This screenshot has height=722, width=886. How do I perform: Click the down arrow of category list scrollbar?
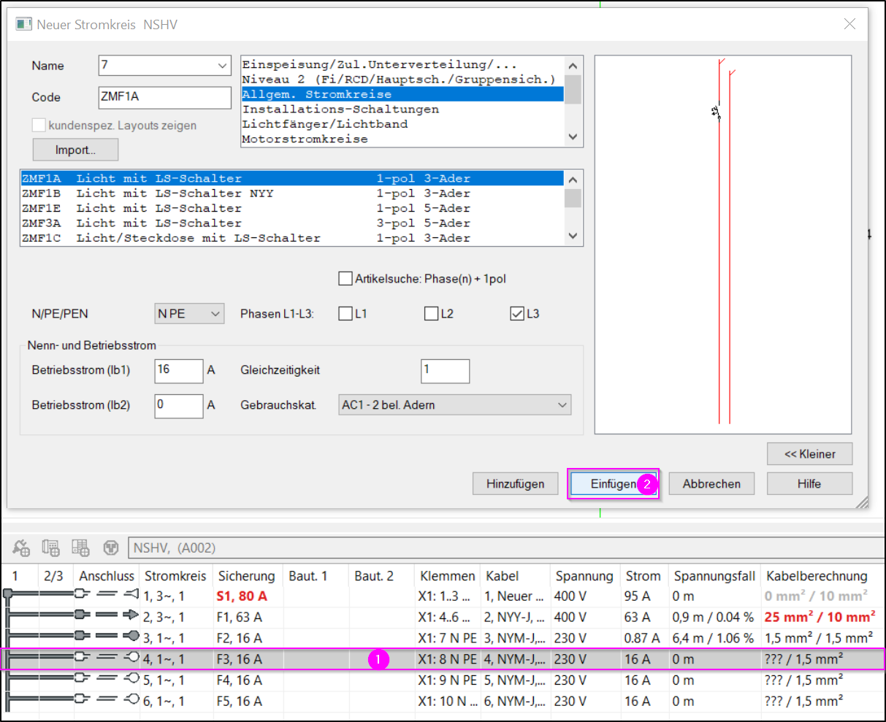(573, 137)
